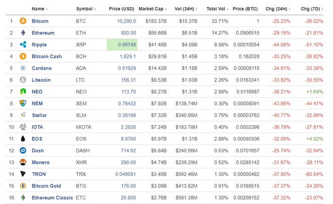Screen dimensions: 333x204
Task: Open the Ethereum link
Action: click(43, 33)
